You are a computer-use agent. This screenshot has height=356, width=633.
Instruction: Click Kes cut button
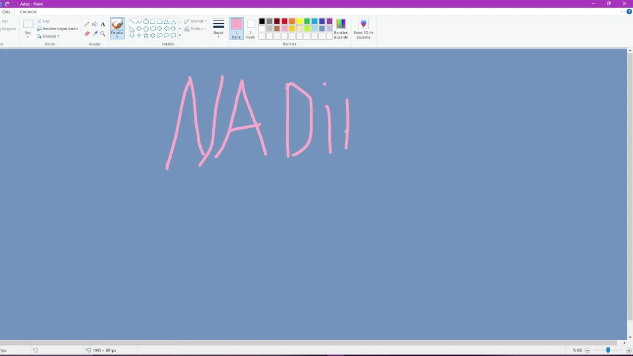pos(5,21)
